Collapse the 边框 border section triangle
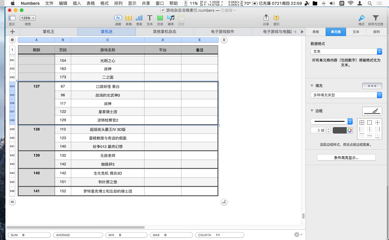Image resolution: width=389 pixels, height=240 pixels. (312, 111)
